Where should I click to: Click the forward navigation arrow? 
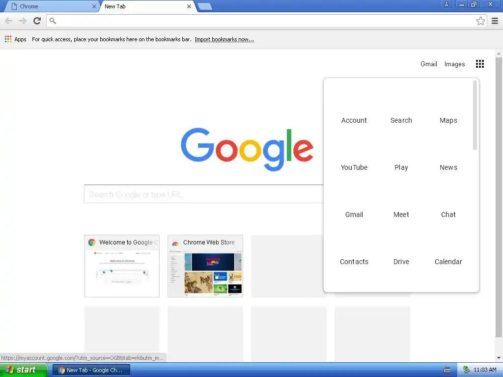[23, 21]
